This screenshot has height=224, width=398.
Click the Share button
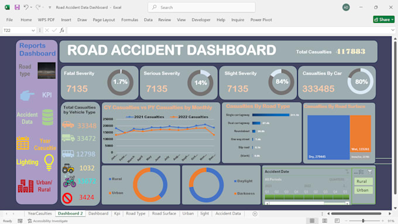pos(384,19)
